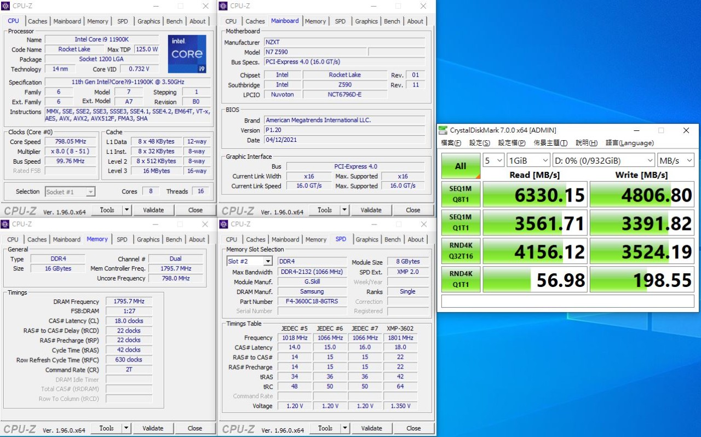Open Graphics tab in Mainboard window
Image resolution: width=701 pixels, height=437 pixels.
[x=366, y=21]
